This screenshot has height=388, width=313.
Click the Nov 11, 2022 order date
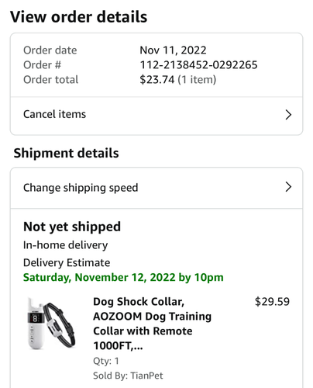[173, 50]
